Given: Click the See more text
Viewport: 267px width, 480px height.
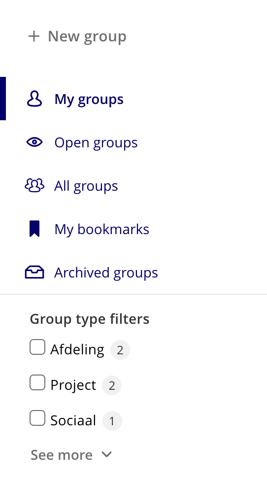Looking at the screenshot, I should 62,455.
